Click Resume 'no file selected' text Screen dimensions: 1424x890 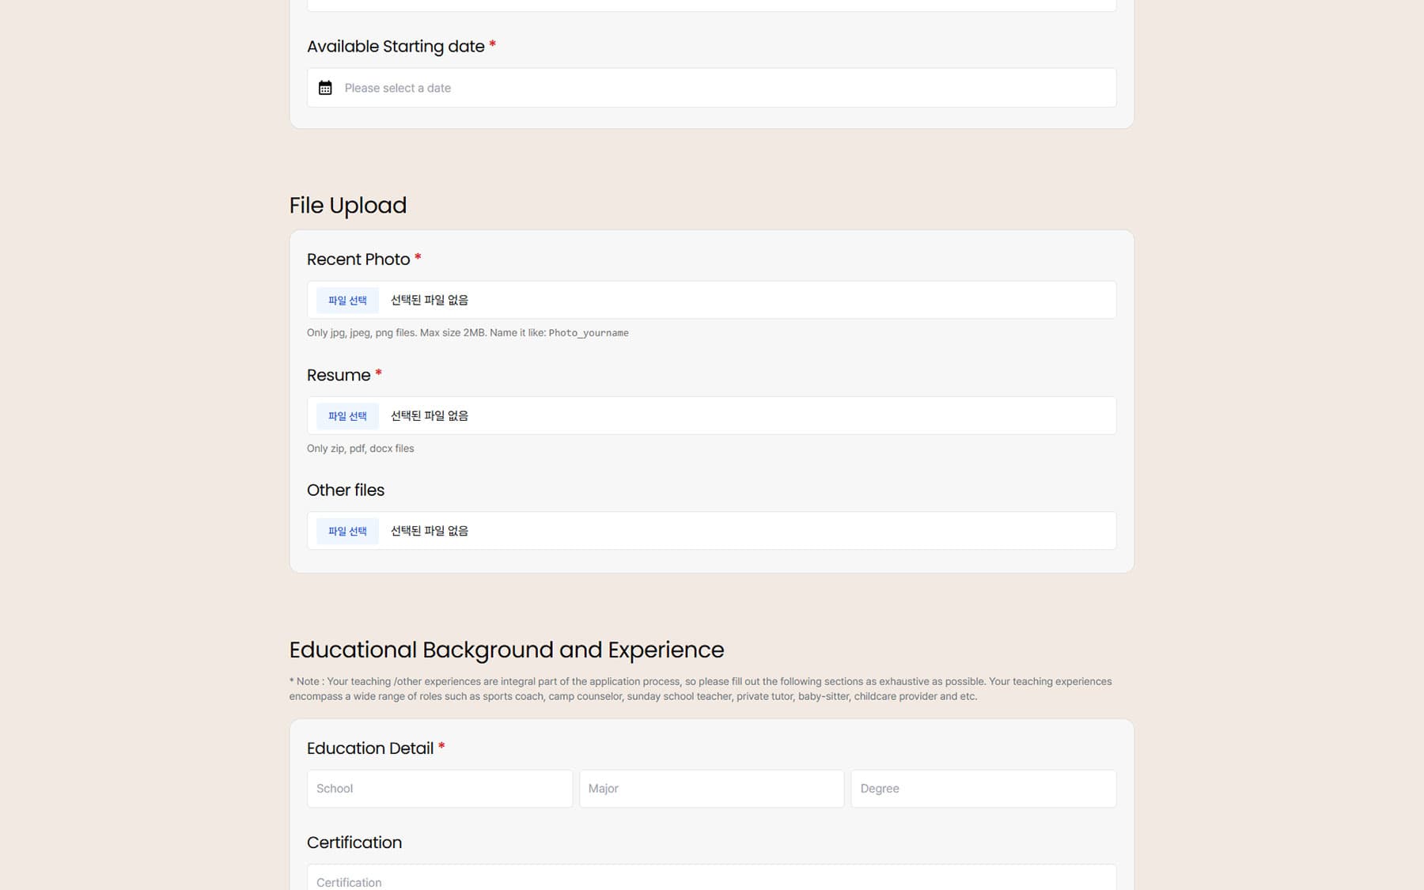430,416
